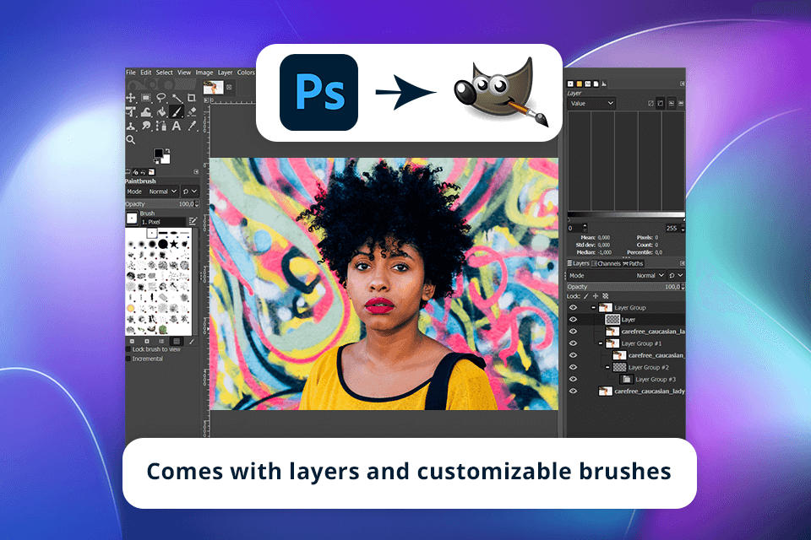Hide the bottom carefree_caucasian_lady layer
This screenshot has width=811, height=540.
[x=573, y=391]
